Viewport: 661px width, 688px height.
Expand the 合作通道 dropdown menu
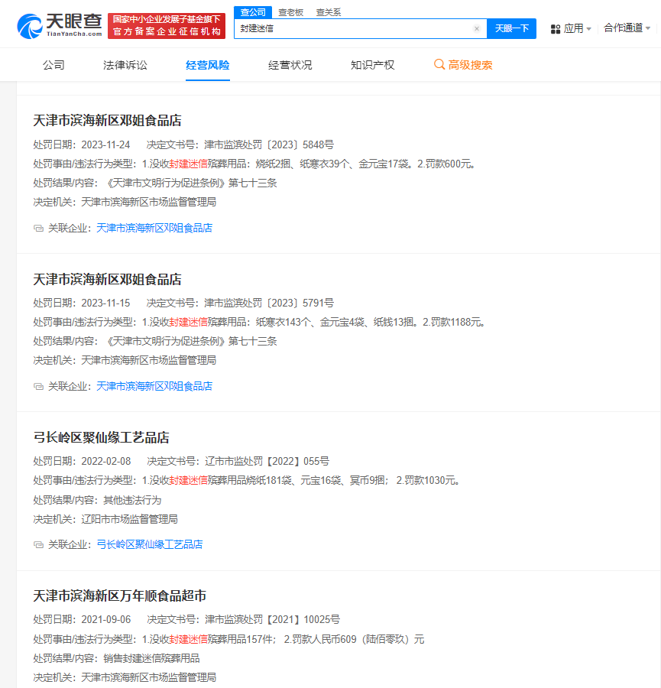pyautogui.click(x=648, y=28)
